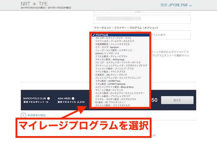Click the NRT to TPE route heading
This screenshot has width=217, height=144.
pyautogui.click(x=34, y=4)
